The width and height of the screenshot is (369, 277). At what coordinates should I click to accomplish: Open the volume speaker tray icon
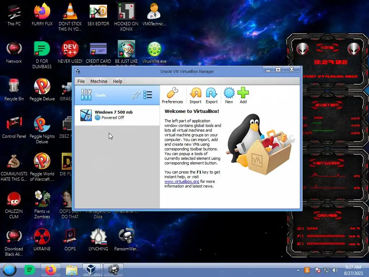(335, 270)
